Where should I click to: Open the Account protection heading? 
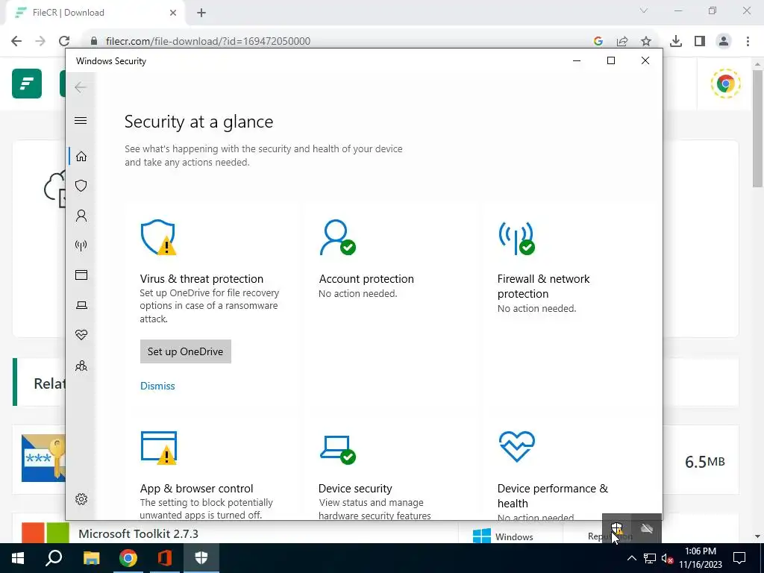(366, 279)
